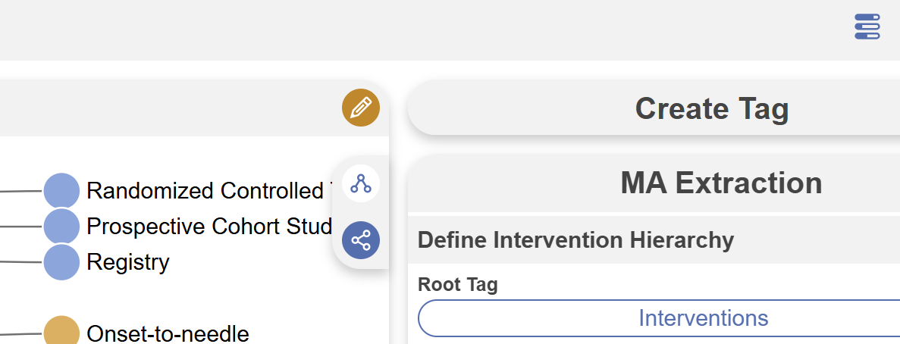Click the branch line leading to Registry

(x=20, y=262)
